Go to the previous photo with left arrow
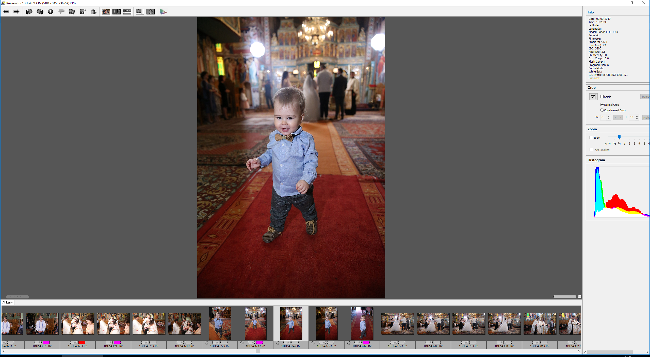Screen dimensions: 650x357 coord(6,12)
